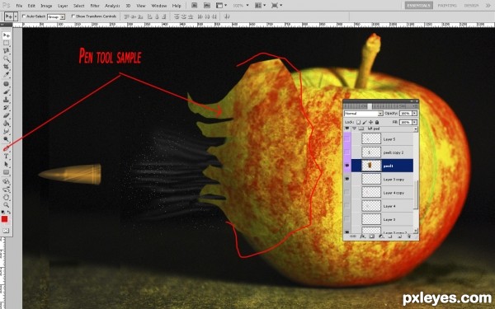Open the Window menu
This screenshot has height=309, width=495.
(x=158, y=6)
